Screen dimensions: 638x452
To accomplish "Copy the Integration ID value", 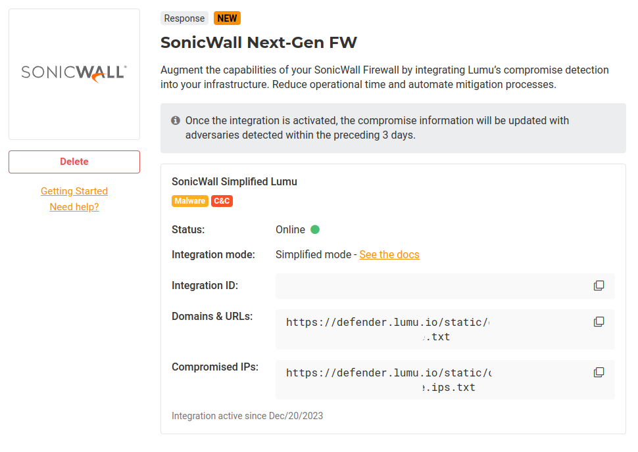I will [599, 286].
